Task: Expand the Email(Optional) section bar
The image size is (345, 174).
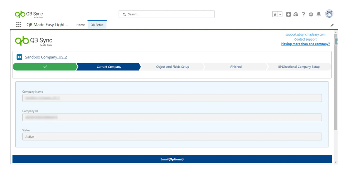Action: click(172, 159)
